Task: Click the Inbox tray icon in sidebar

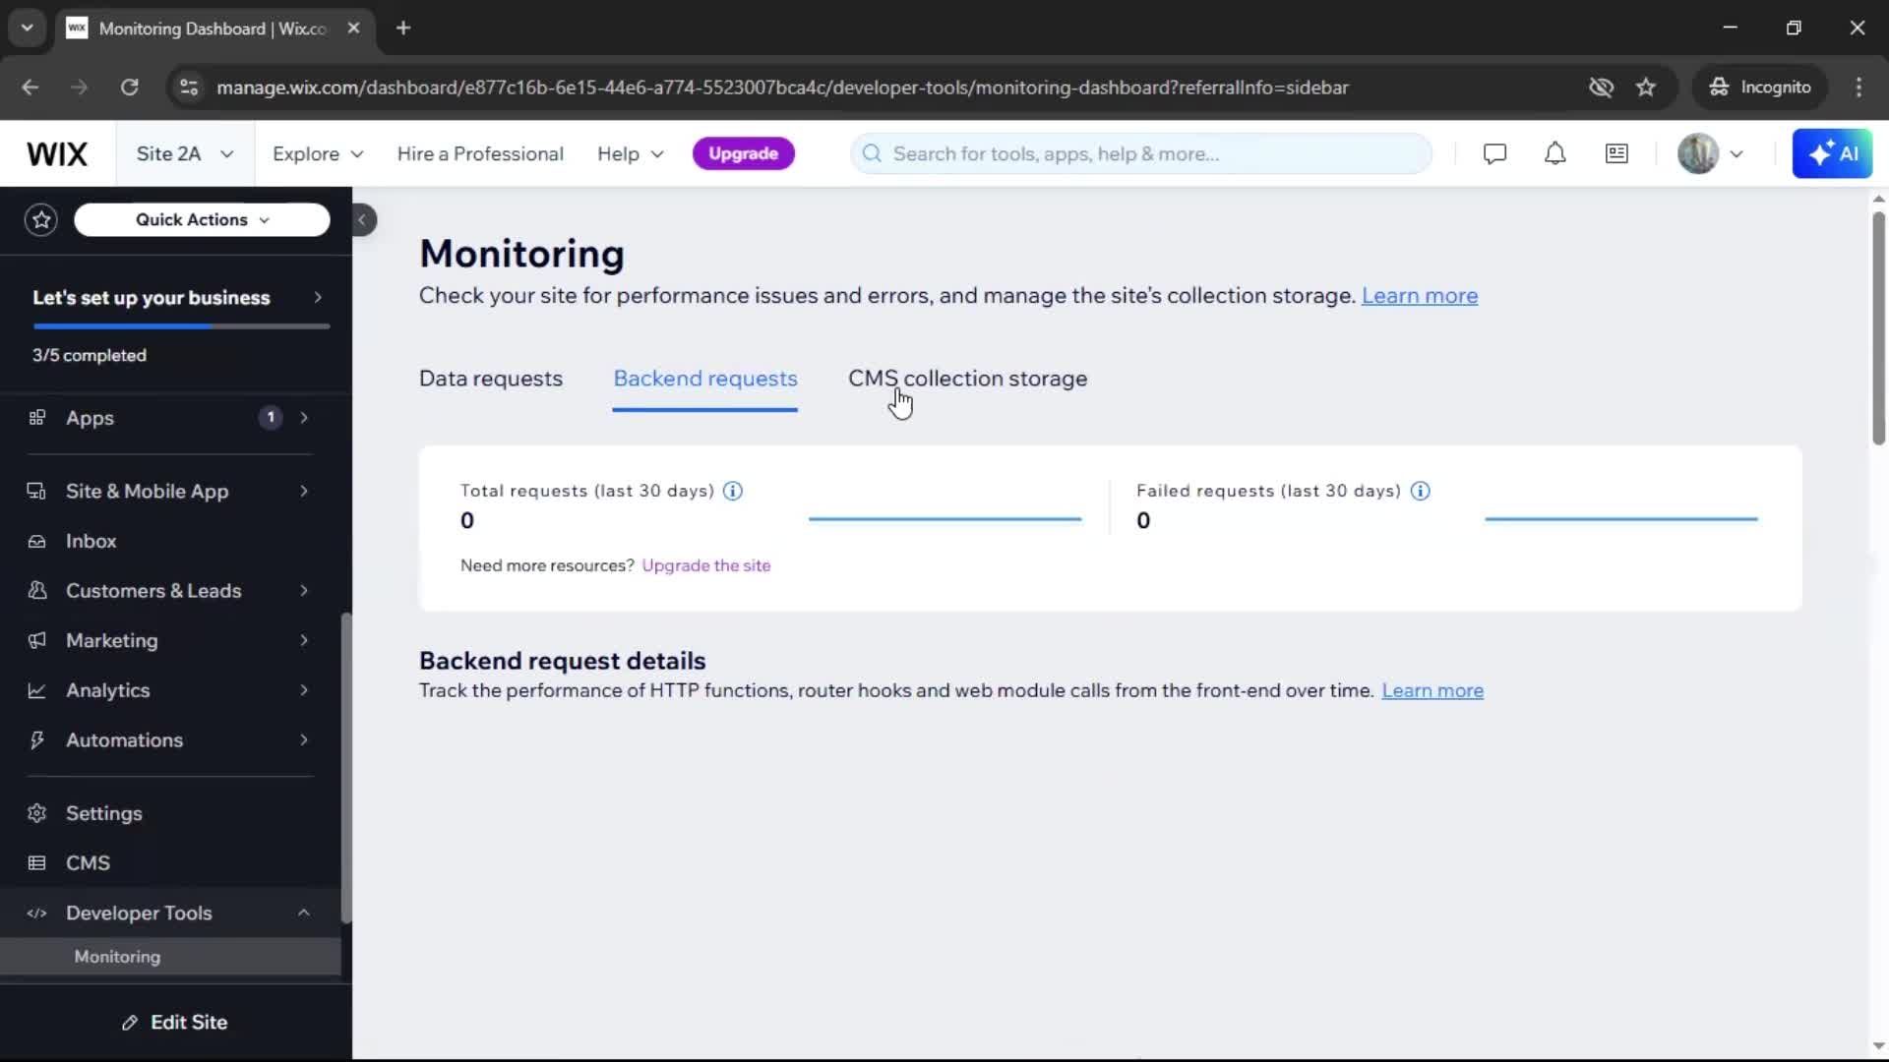Action: click(37, 542)
